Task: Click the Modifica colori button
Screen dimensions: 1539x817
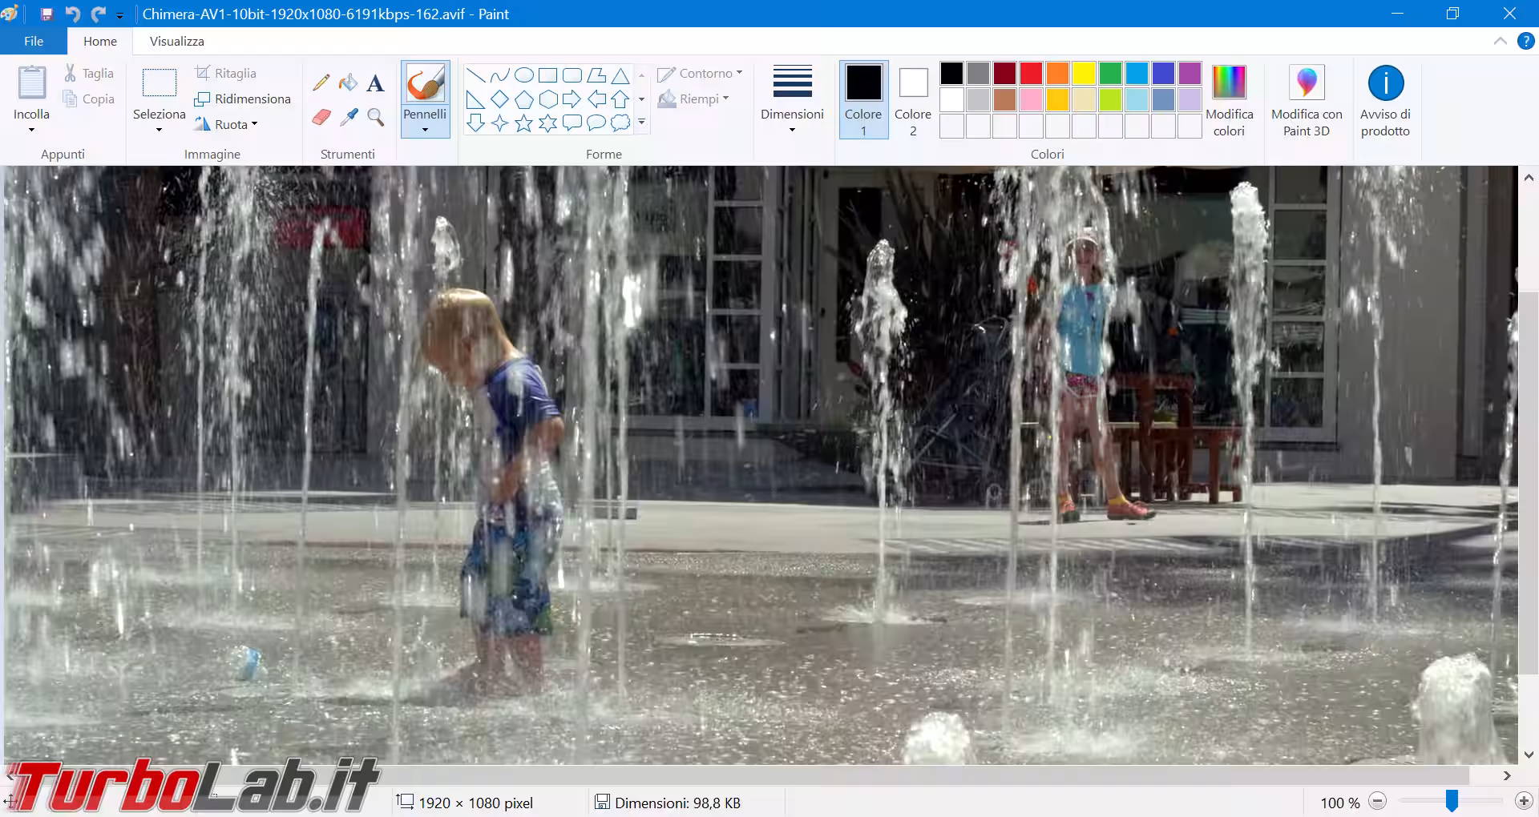Action: (x=1229, y=100)
